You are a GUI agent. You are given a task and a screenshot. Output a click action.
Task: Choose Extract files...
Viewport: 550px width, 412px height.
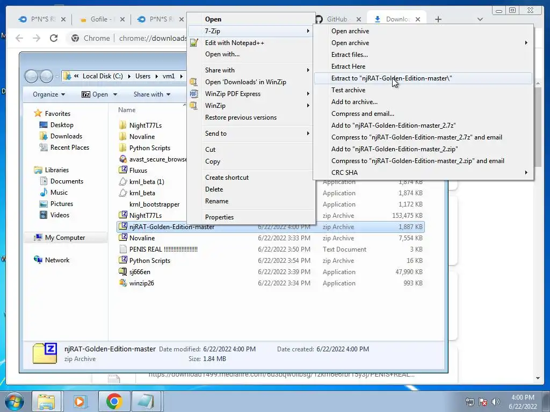click(423, 54)
